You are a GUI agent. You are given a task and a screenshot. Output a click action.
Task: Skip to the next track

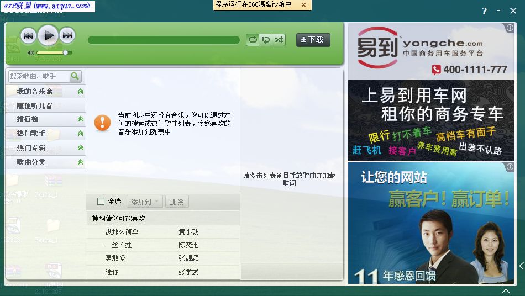click(x=67, y=36)
